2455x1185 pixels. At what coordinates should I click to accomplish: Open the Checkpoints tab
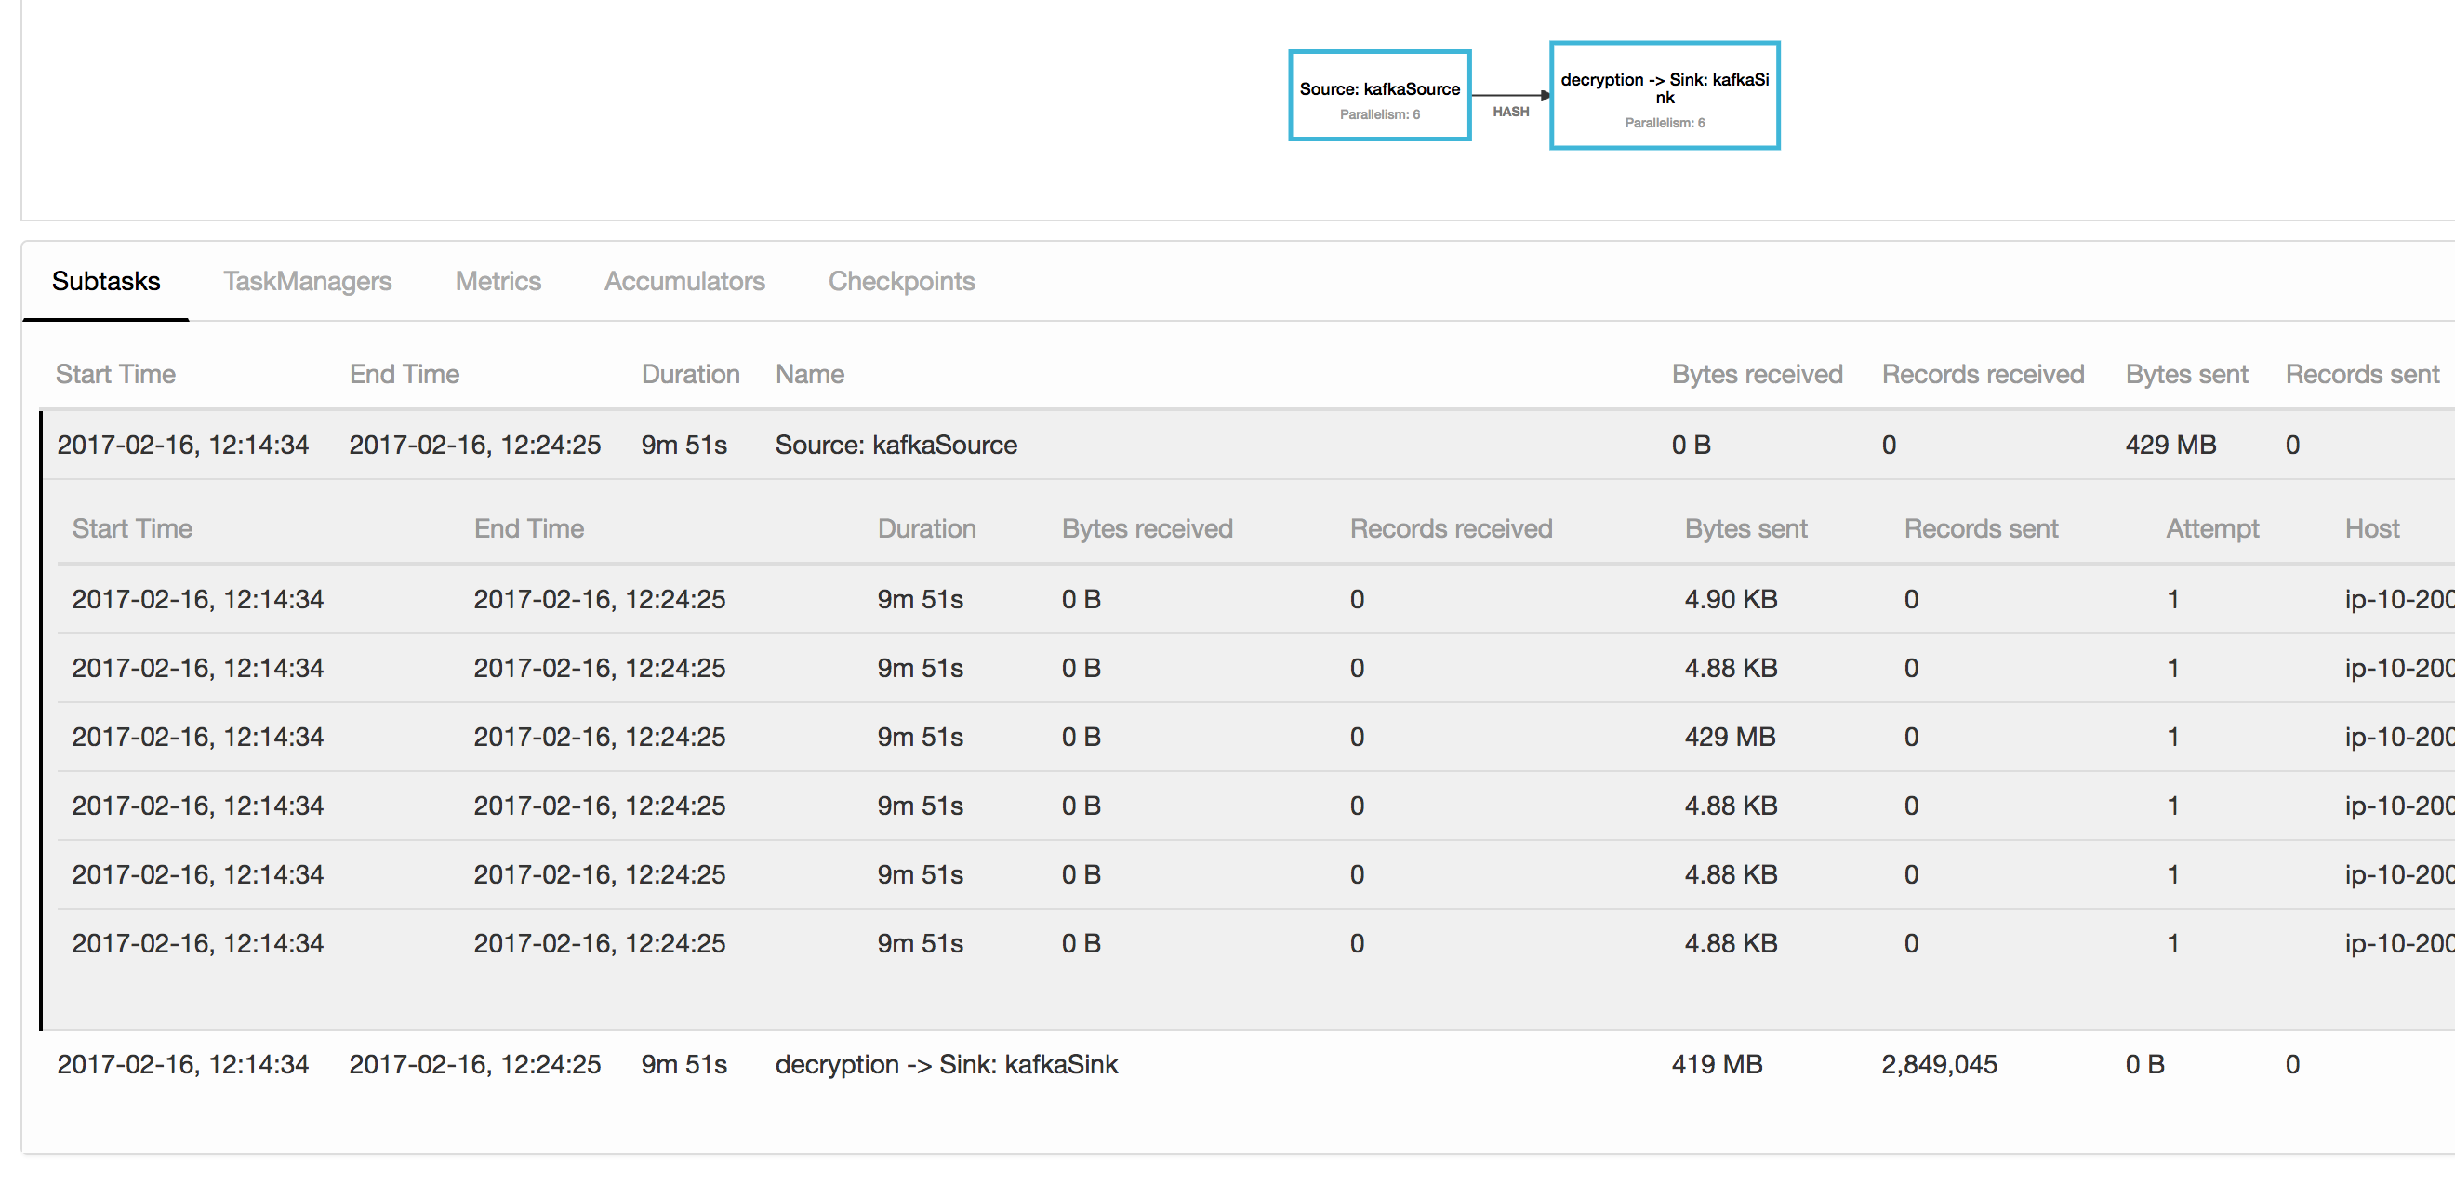(x=900, y=281)
